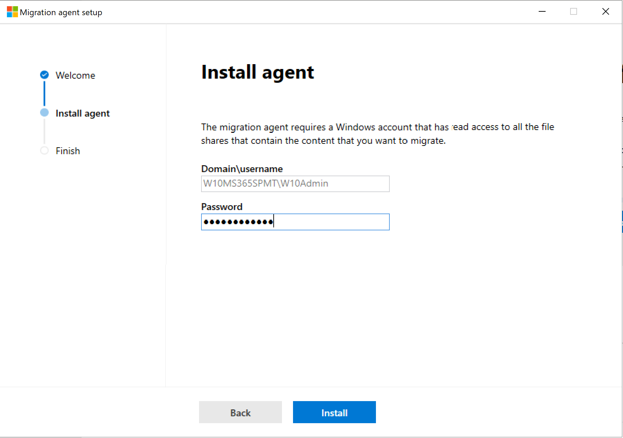Click the Domain\username input field
This screenshot has height=438, width=623.
tap(295, 184)
